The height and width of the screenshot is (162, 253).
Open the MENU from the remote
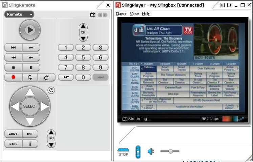(x=13, y=144)
